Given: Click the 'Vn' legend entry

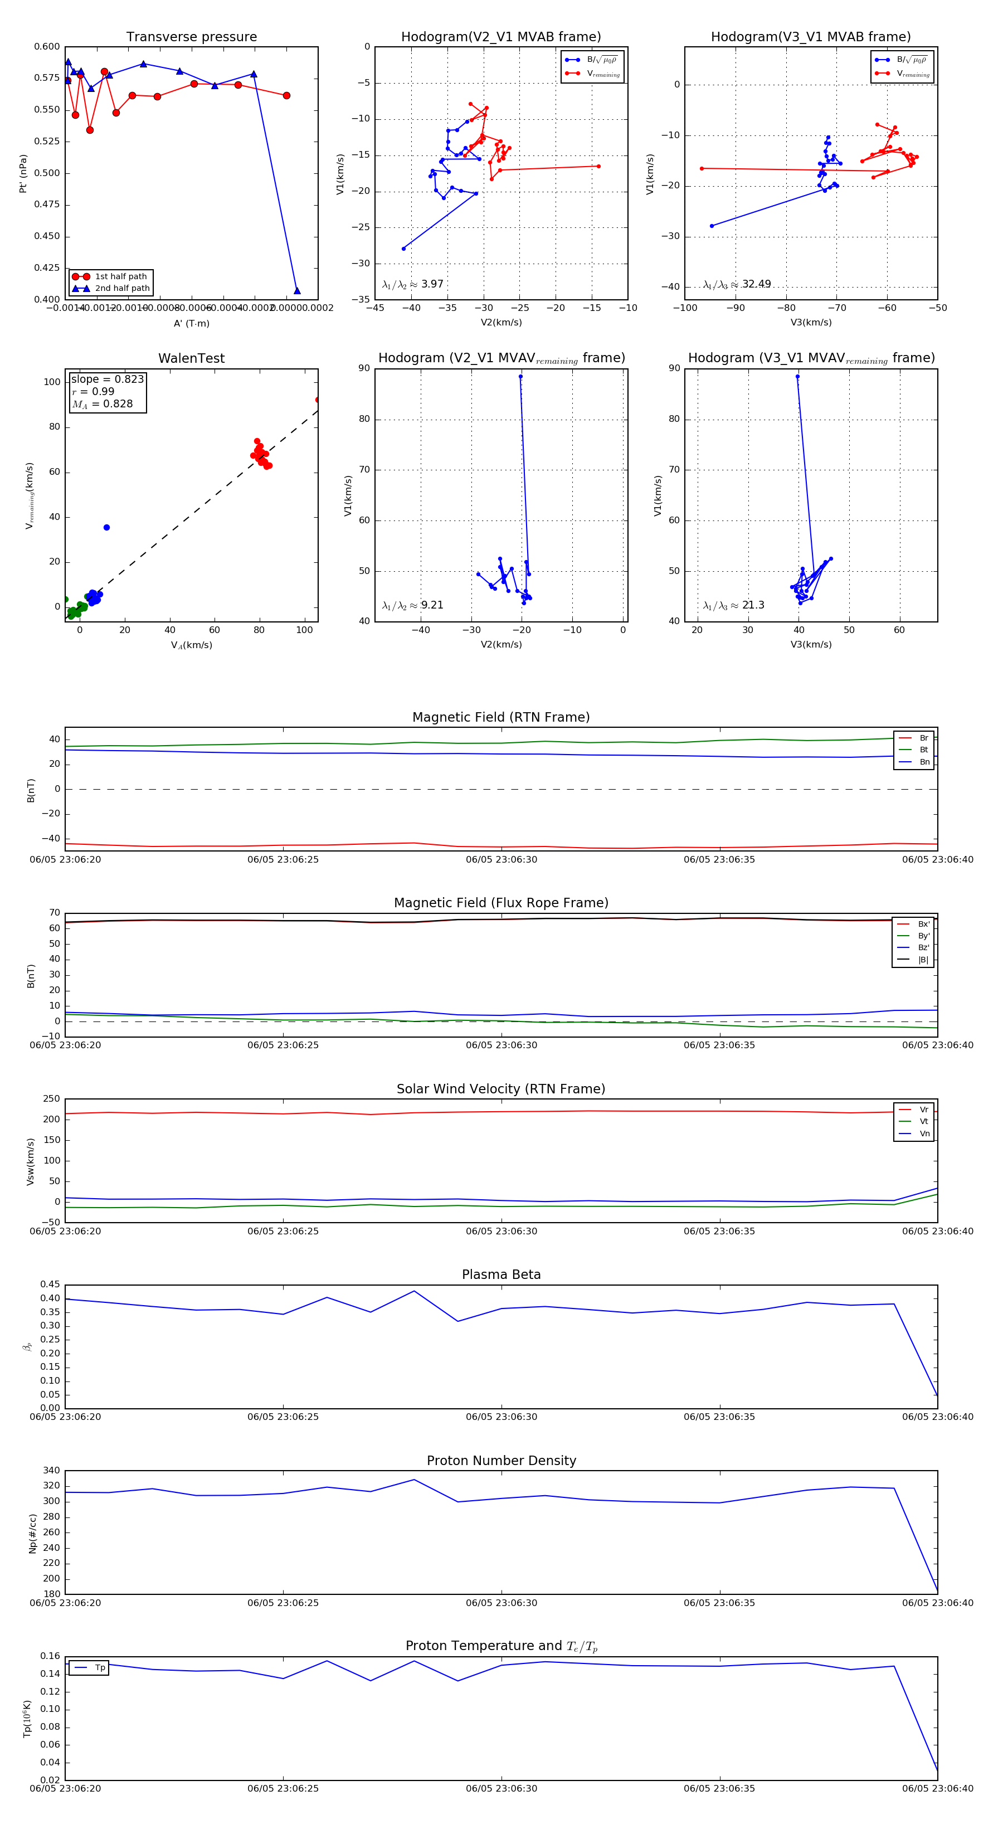Looking at the screenshot, I should [x=914, y=1133].
